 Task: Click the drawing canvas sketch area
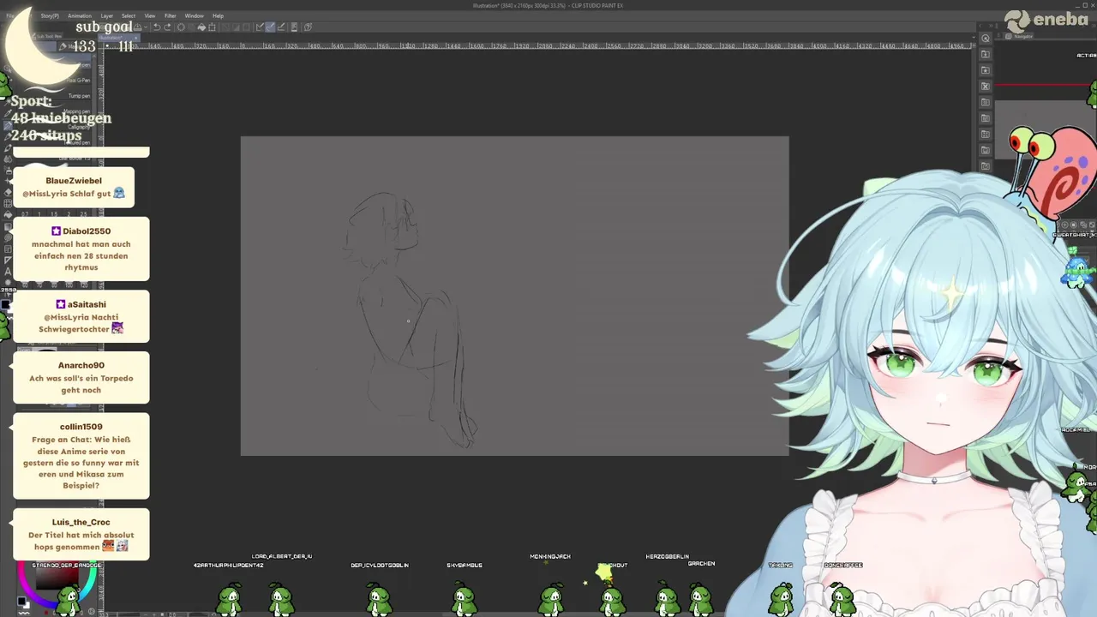pyautogui.click(x=514, y=296)
